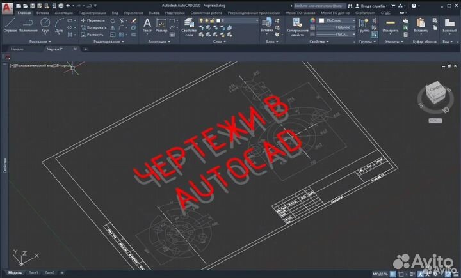Toggle МОДЕЛЬ space button in status bar
The height and width of the screenshot is (278, 461).
click(x=380, y=274)
